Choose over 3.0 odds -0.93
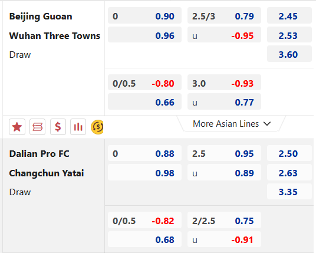The height and width of the screenshot is (253, 316). [x=224, y=83]
